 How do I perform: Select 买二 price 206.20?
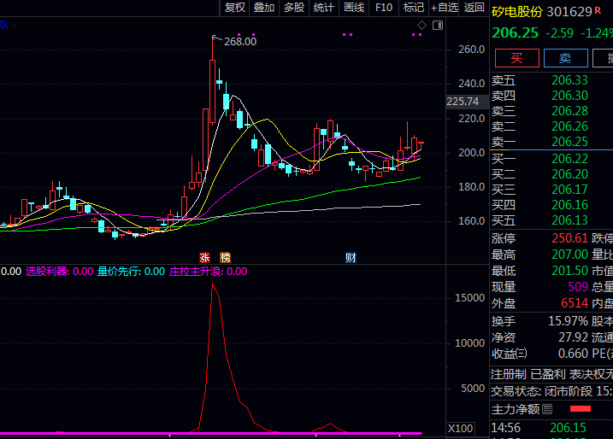click(x=569, y=174)
